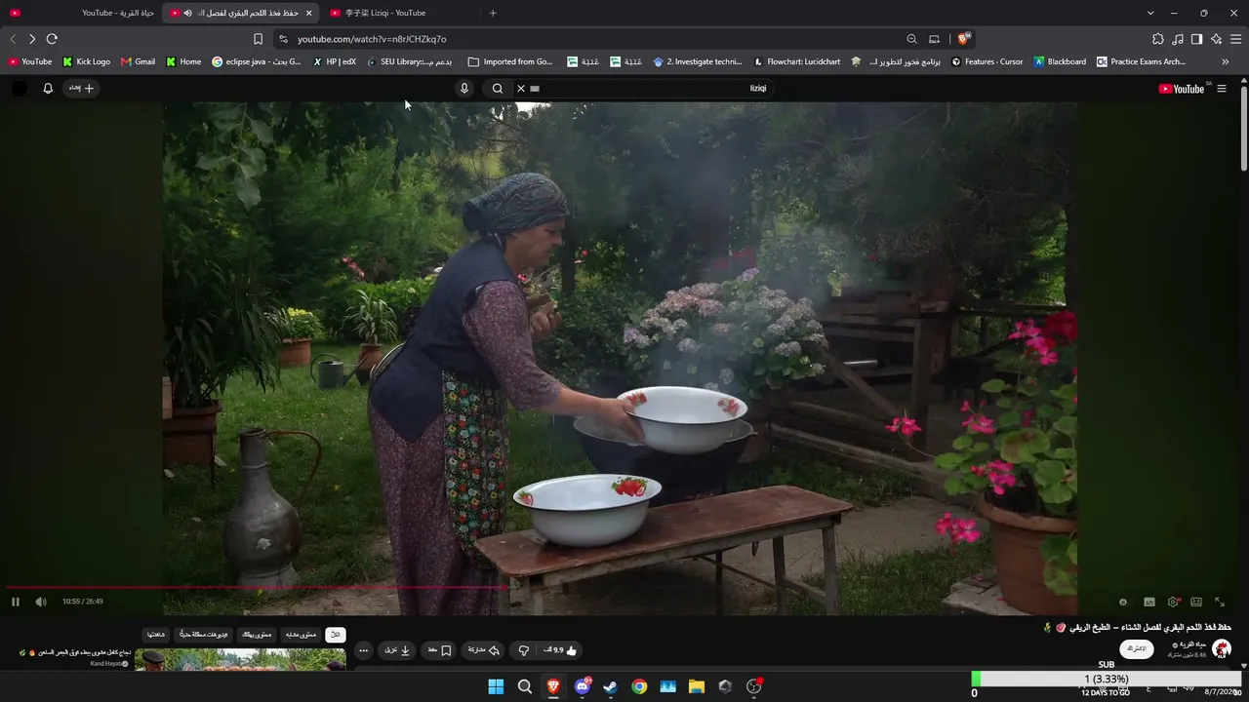Share the video using the arrow button
The height and width of the screenshot is (702, 1249).
coord(484,650)
